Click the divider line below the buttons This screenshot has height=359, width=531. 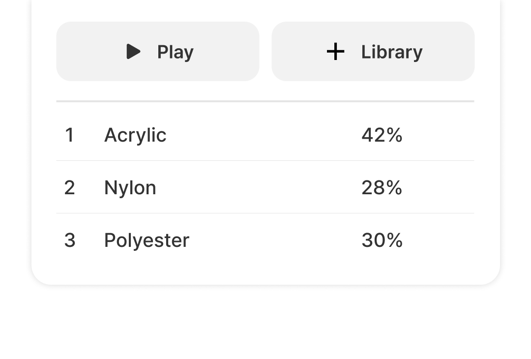click(265, 101)
